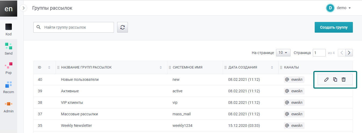The width and height of the screenshot is (362, 133).
Task: Click ID cell '37'
Action: pos(40,114)
